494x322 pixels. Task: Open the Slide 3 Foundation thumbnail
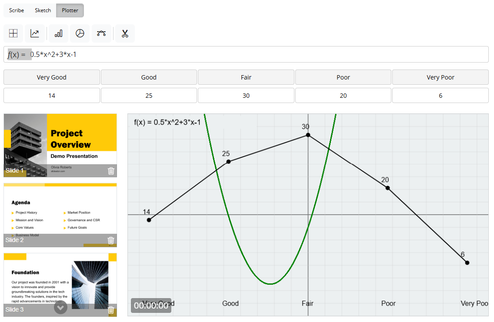coord(60,285)
